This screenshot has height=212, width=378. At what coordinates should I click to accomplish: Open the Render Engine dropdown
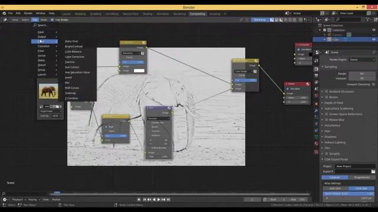click(x=362, y=59)
